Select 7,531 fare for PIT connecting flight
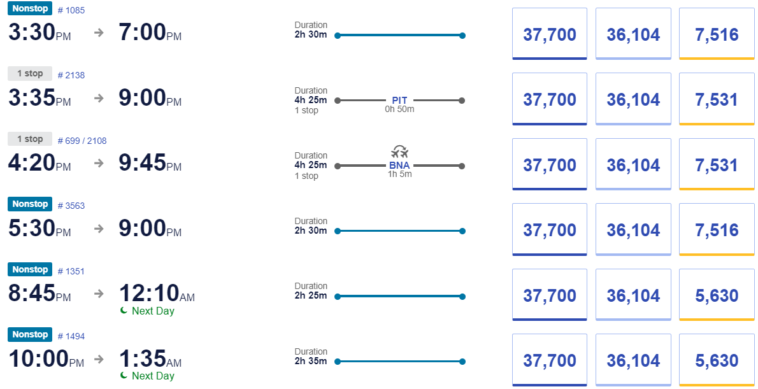The height and width of the screenshot is (389, 758). click(x=717, y=99)
